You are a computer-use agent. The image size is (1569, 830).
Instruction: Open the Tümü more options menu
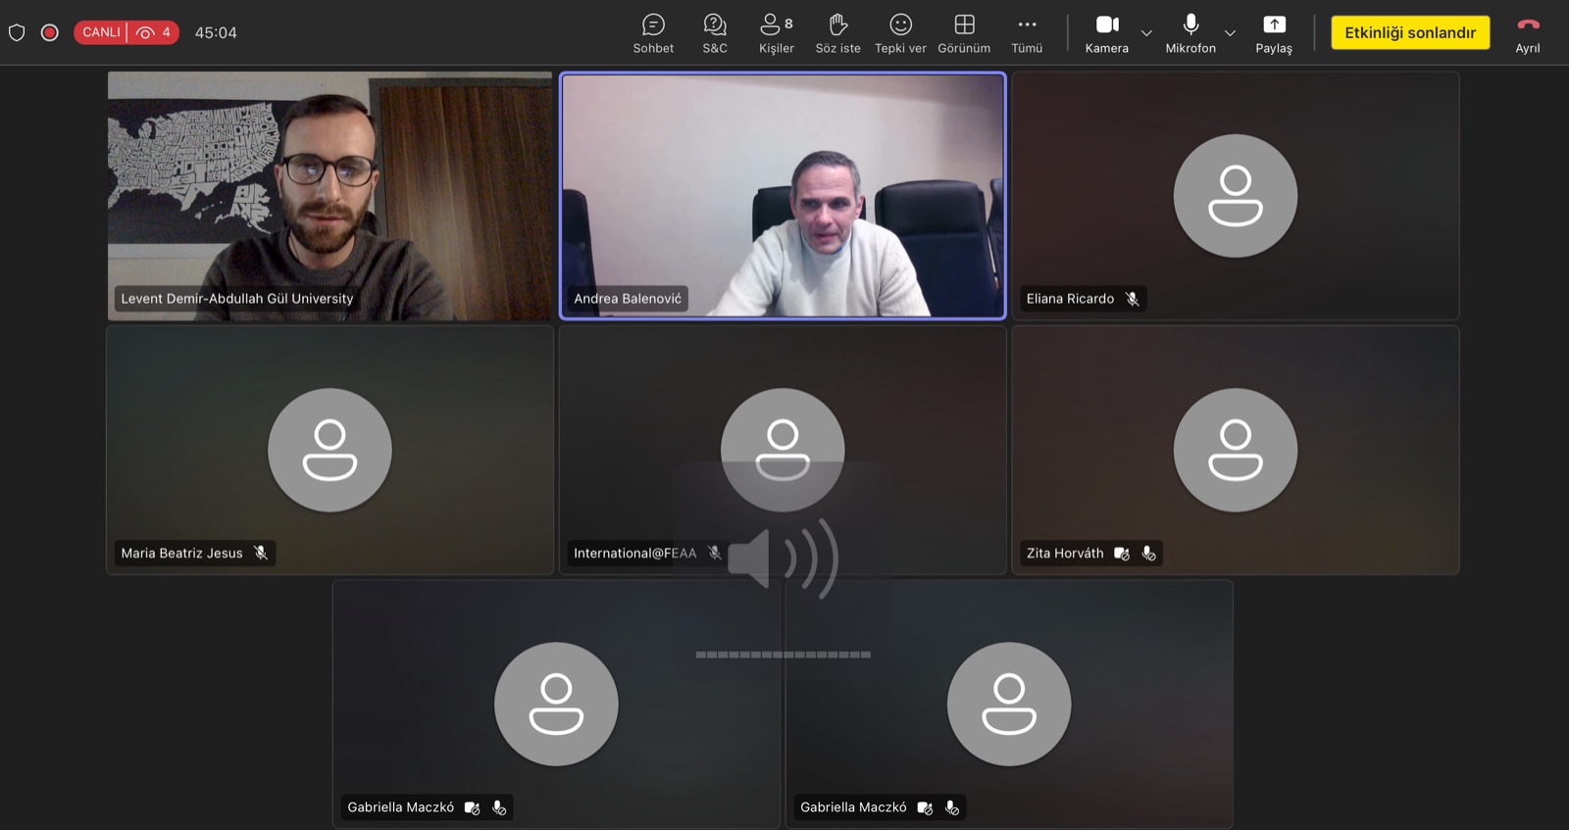(1027, 32)
